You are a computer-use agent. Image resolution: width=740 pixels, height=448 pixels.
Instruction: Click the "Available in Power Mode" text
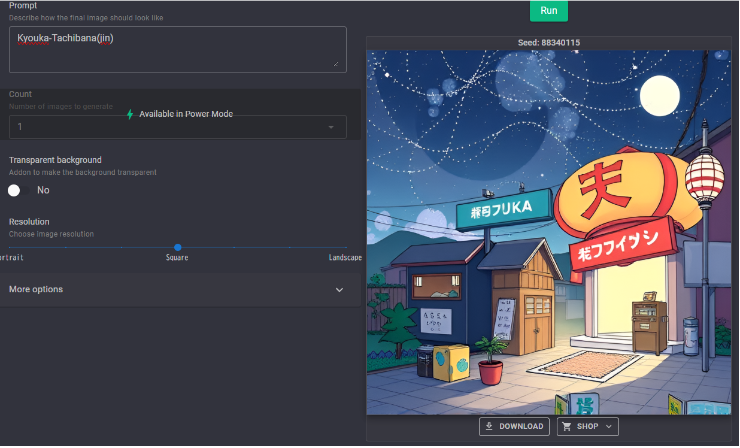186,114
